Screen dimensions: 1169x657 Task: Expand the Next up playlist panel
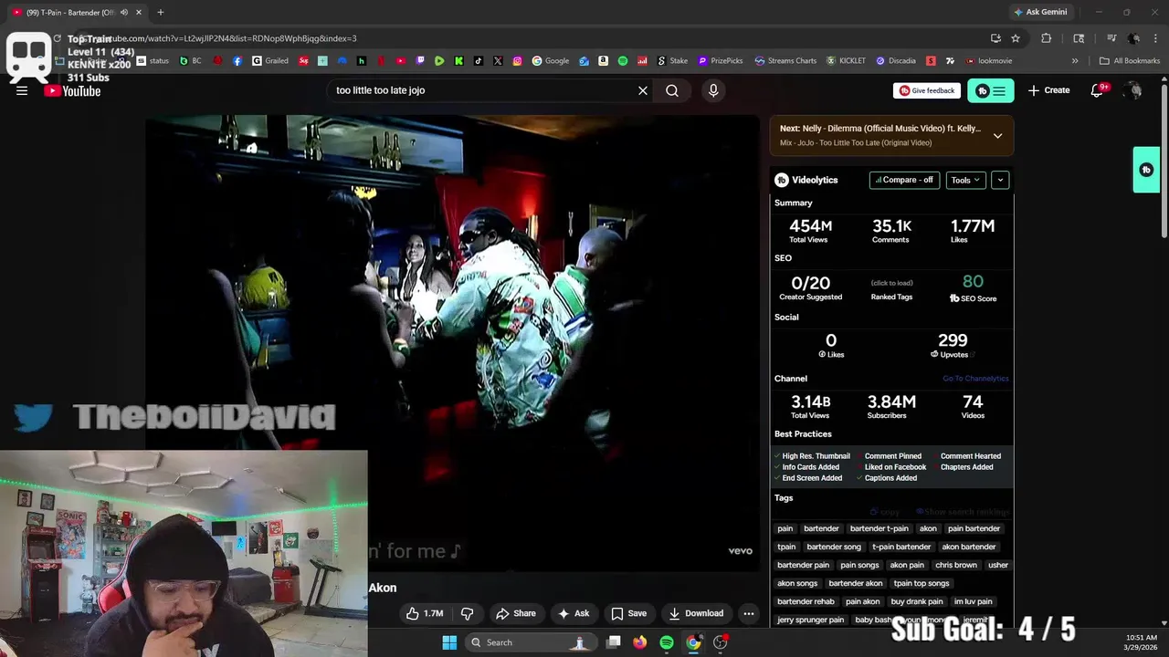click(997, 136)
